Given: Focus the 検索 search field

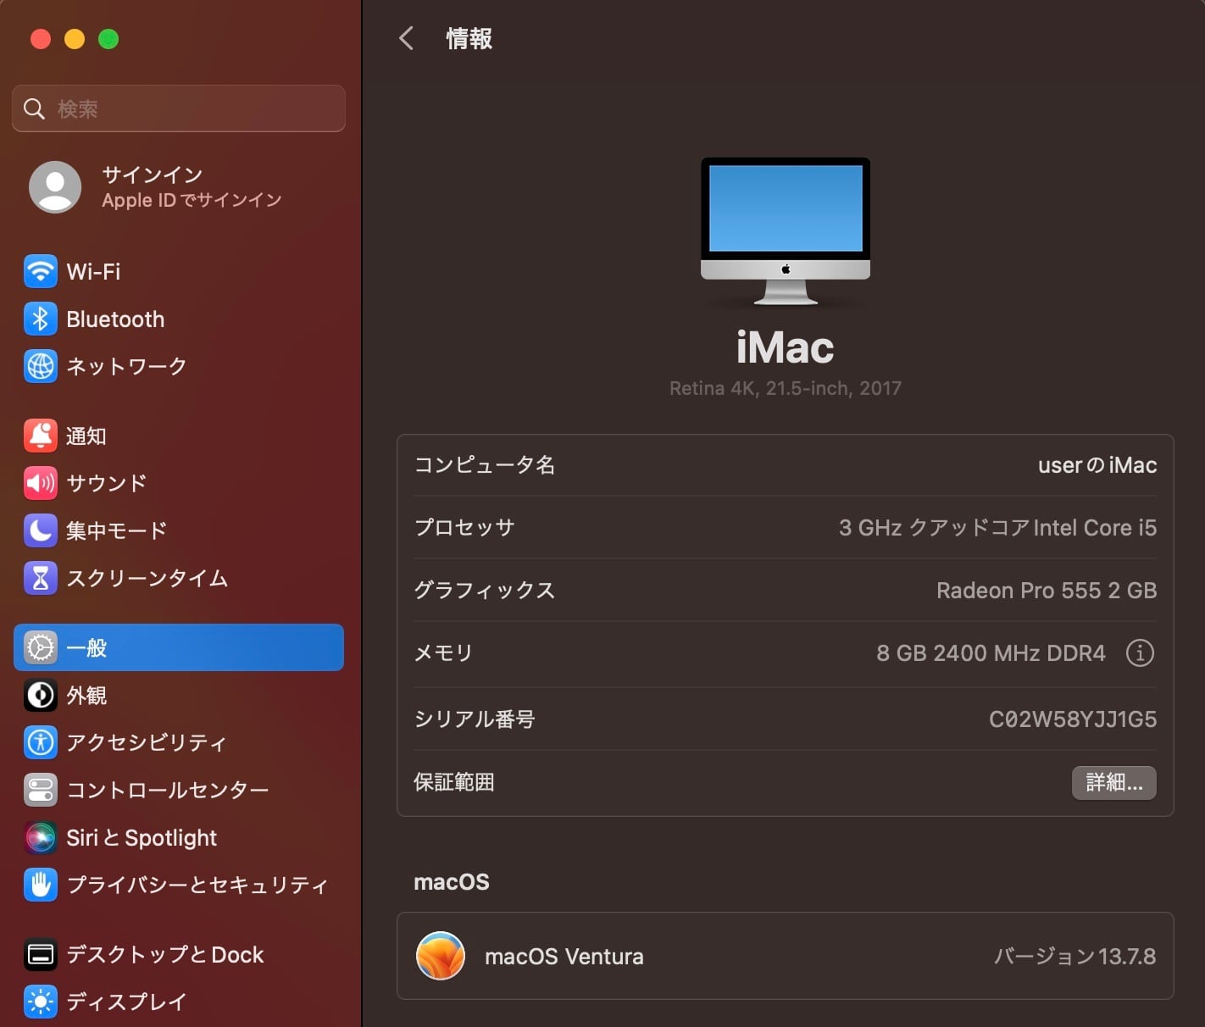Looking at the screenshot, I should point(179,108).
